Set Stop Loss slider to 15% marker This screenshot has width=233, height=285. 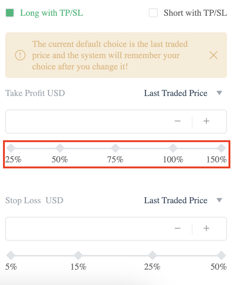click(x=78, y=255)
